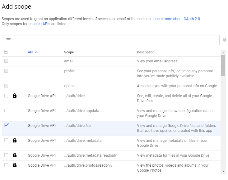Image resolution: width=228 pixels, height=180 pixels.
Task: Enable the ../auth/drive.appdata scope checkbox
Action: click(x=6, y=110)
